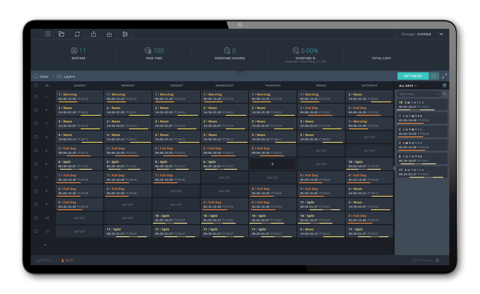The width and height of the screenshot is (480, 294).
Task: Open optimize settings gear icon
Action: (x=434, y=76)
